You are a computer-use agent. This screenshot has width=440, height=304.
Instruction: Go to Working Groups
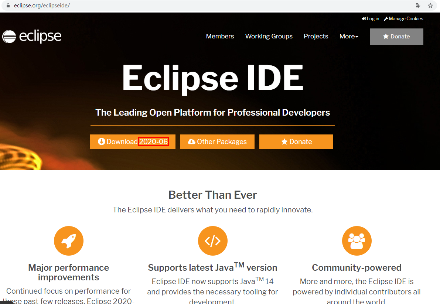[269, 36]
